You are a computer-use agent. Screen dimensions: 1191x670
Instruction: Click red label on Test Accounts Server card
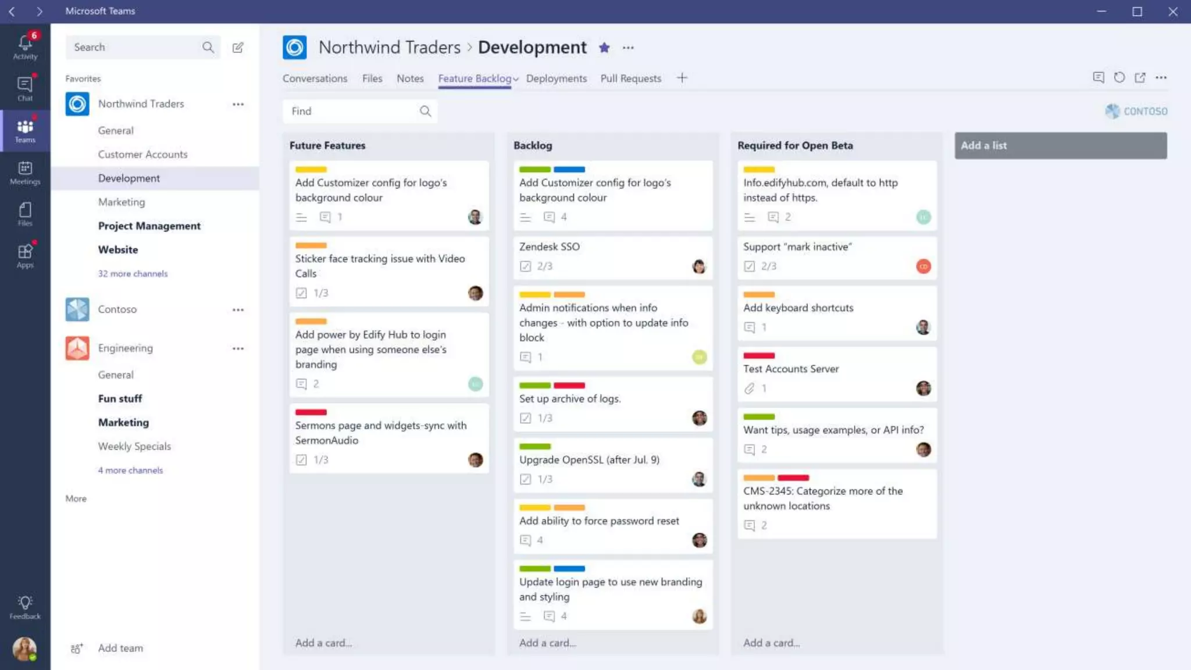click(x=758, y=355)
